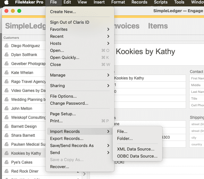Click building icon beside Video Games customer
Viewport: 204px width, 179px height.
(x=6, y=90)
